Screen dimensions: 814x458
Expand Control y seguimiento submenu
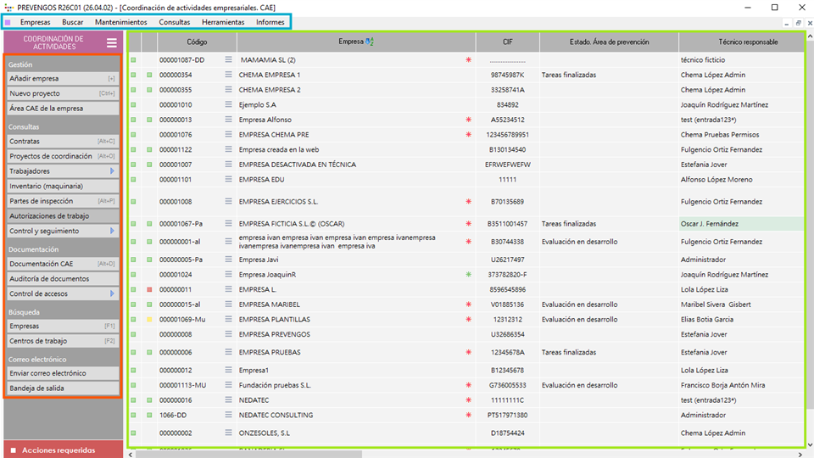click(x=112, y=231)
